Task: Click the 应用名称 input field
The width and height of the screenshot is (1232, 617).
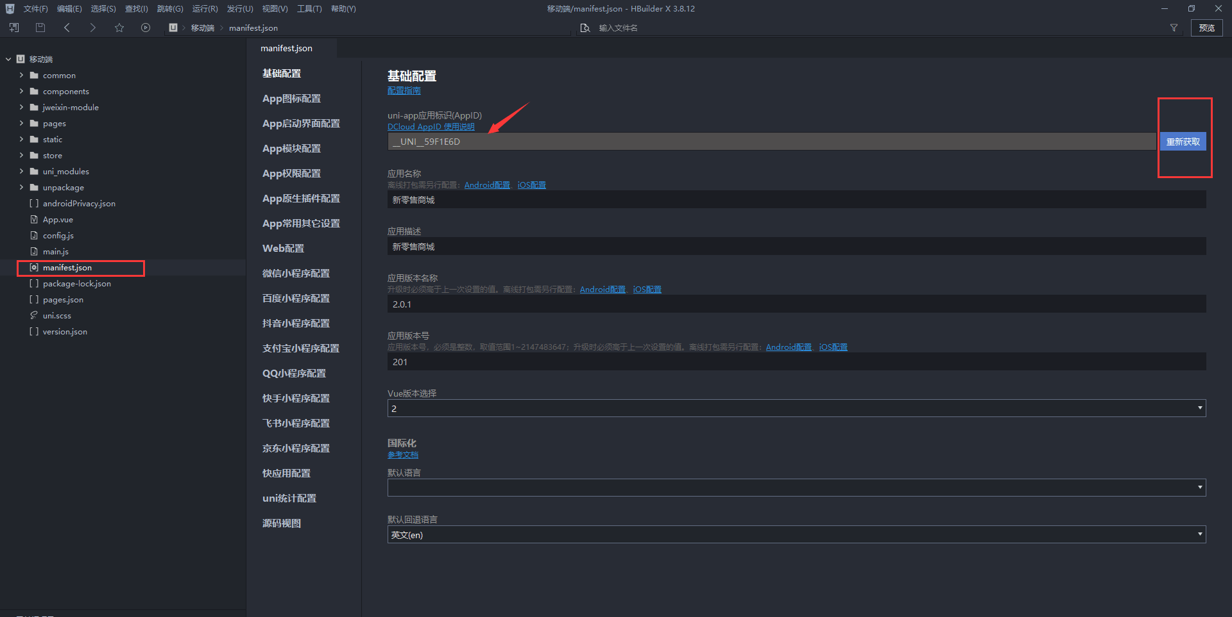Action: click(796, 200)
